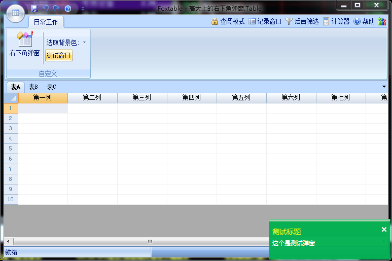Screen dimensions: 392x261
Task: Click the users icon at ribbon's far right
Action: (x=382, y=21)
